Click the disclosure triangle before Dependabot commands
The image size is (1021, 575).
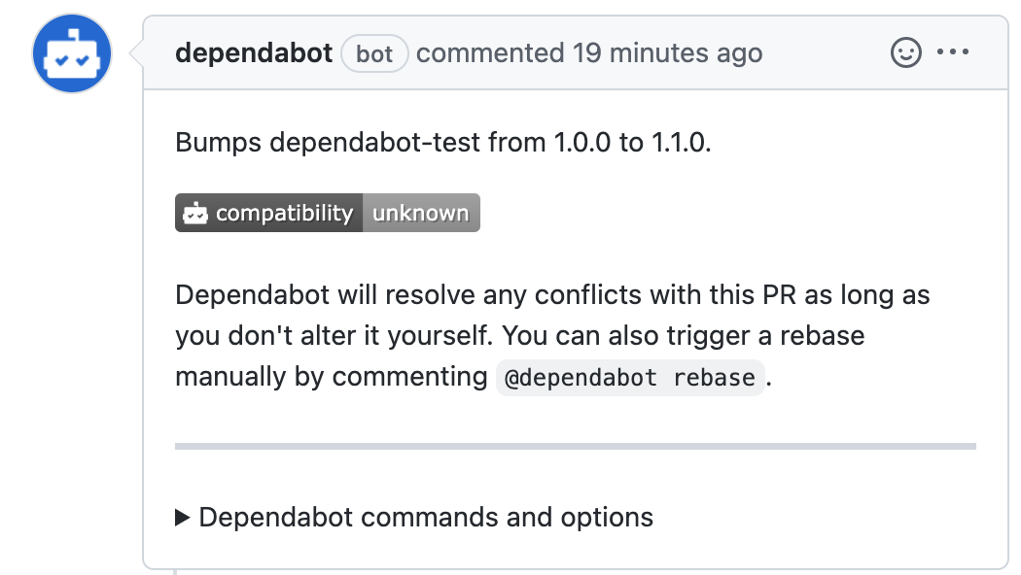(182, 517)
